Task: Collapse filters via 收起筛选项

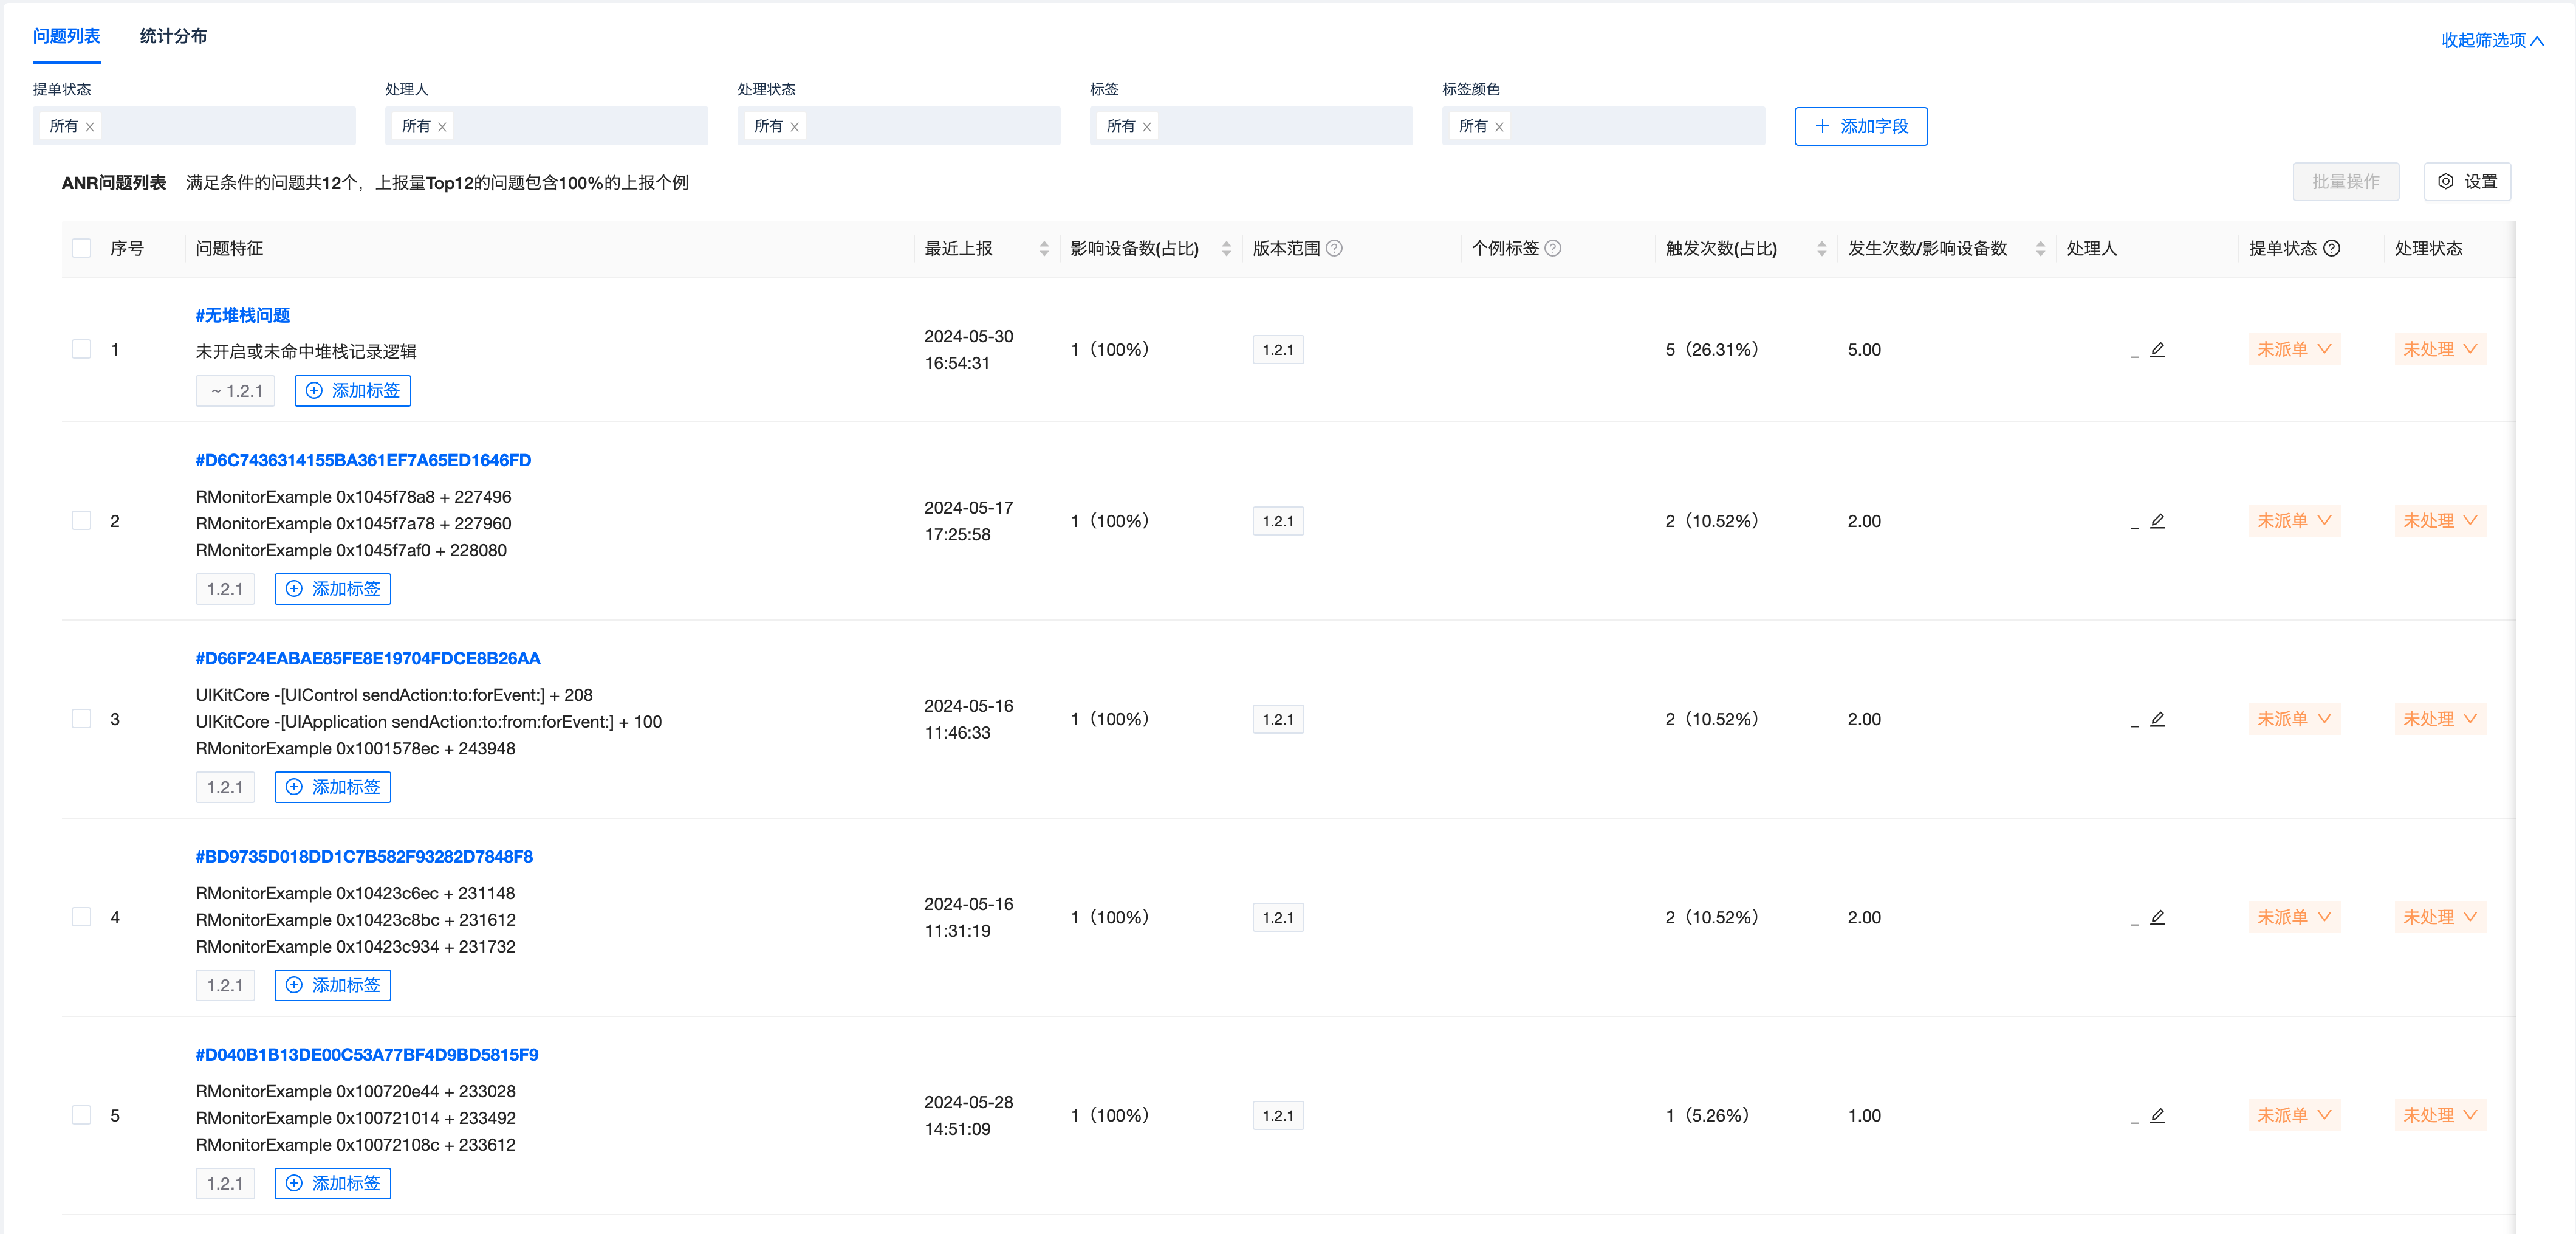Action: [2491, 40]
